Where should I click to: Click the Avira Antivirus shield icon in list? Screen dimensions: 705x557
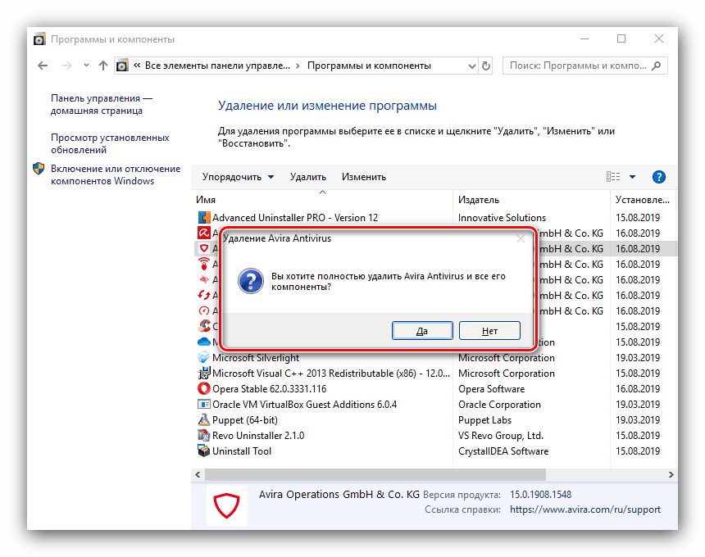click(x=204, y=248)
